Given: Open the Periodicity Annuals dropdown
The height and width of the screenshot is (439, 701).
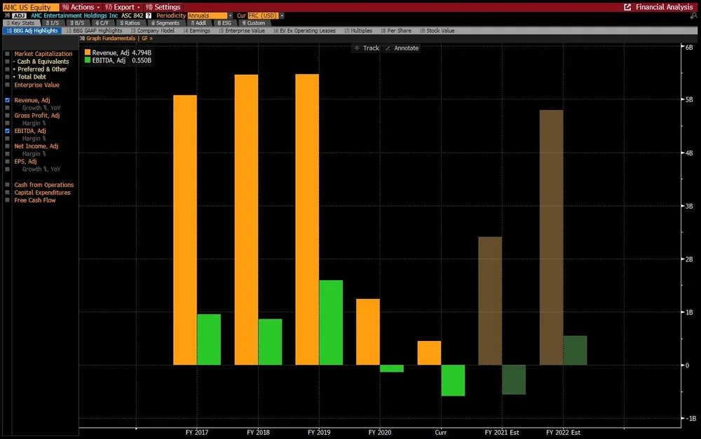Looking at the screenshot, I should pyautogui.click(x=210, y=15).
